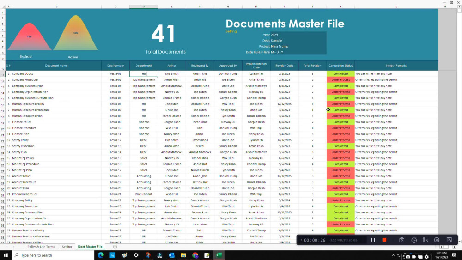Open Microsoft Edge from the taskbar
Image resolution: width=462 pixels, height=260 pixels.
click(x=101, y=255)
